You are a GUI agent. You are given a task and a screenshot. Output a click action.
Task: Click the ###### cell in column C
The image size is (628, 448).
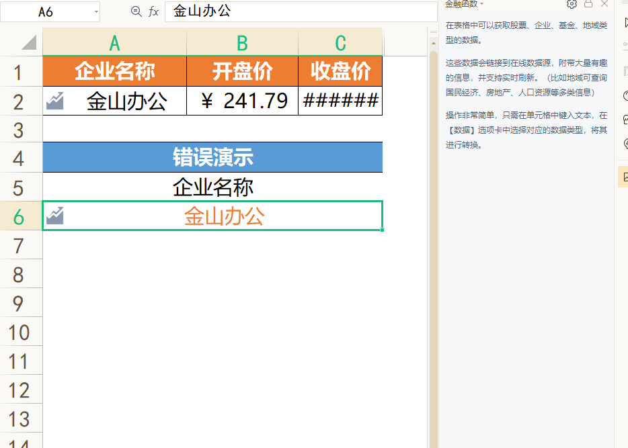(x=340, y=101)
